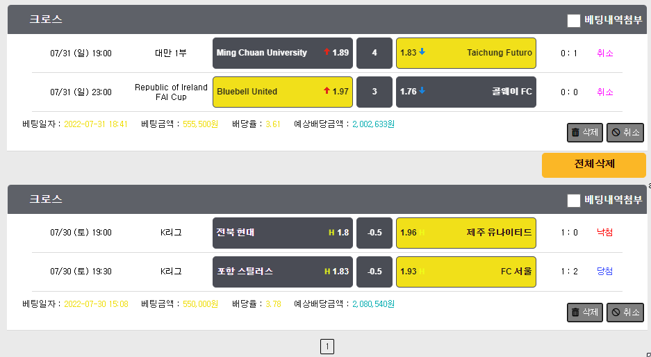Click blue down arrow next to 골웨이 FC odds
Viewport: 651px width, 357px height.
coord(422,90)
